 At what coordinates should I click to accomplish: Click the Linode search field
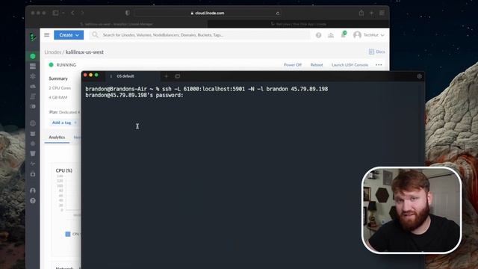click(x=199, y=35)
